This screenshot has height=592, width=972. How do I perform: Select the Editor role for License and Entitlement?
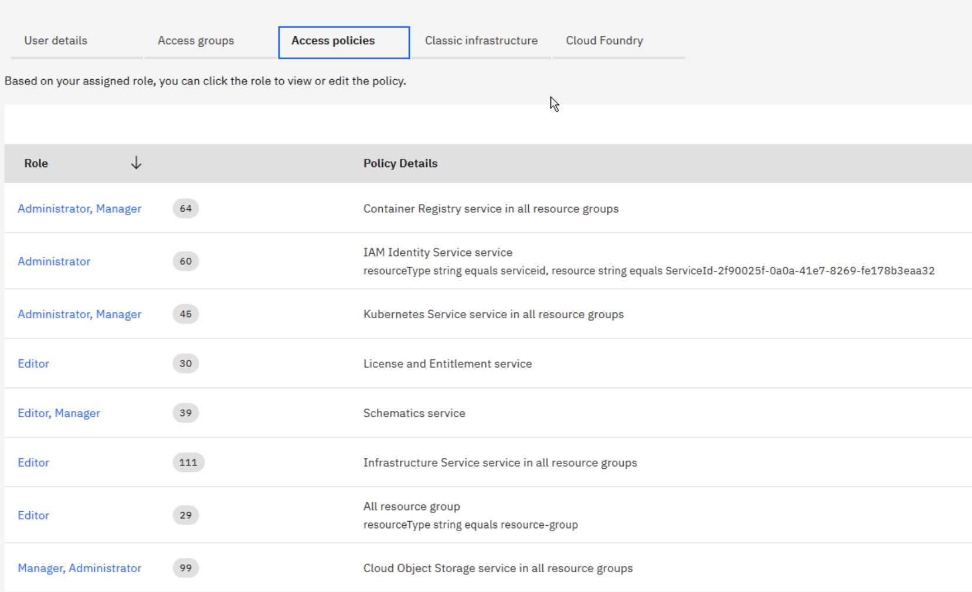pyautogui.click(x=33, y=363)
